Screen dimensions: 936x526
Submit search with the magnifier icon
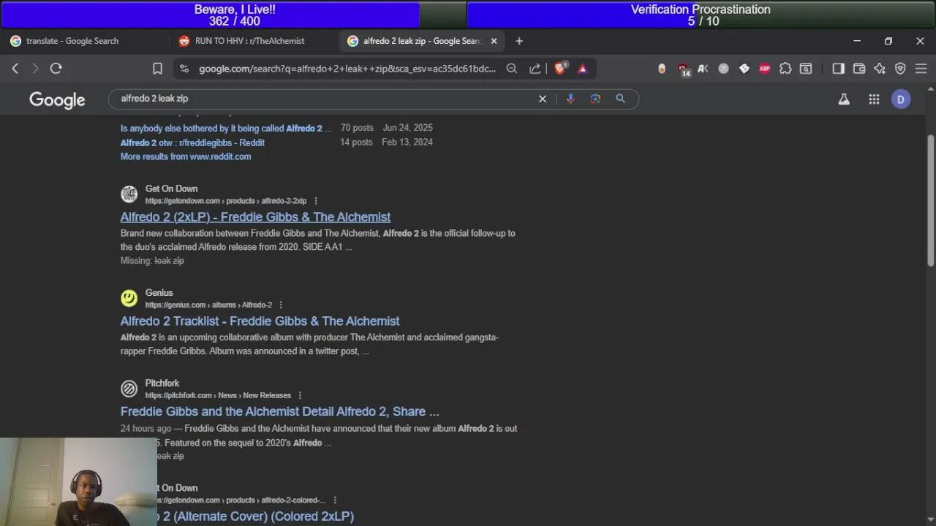tap(620, 99)
